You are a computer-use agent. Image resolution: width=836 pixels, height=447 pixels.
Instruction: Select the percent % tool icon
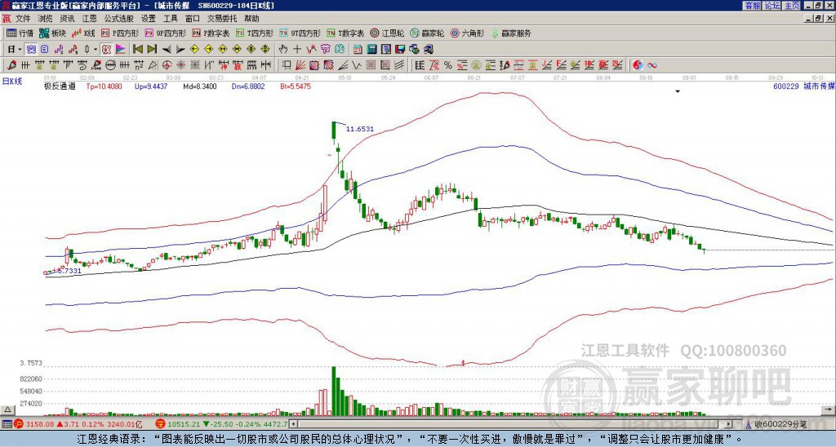(x=448, y=65)
